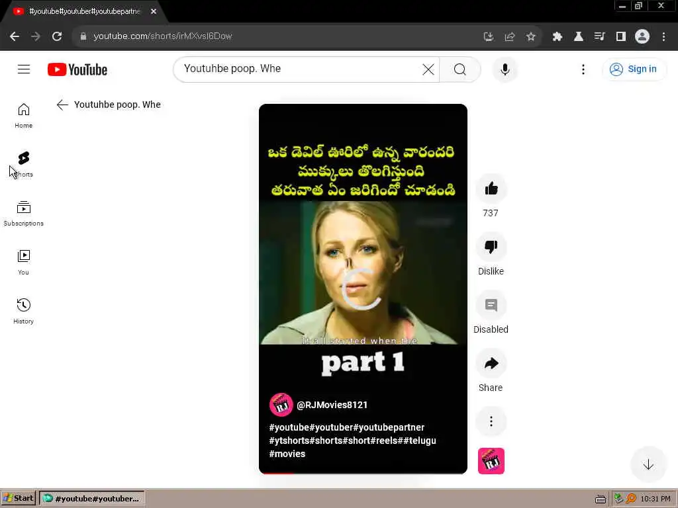Toggle Chrome side panel
Screen dimensions: 678x508
621,37
